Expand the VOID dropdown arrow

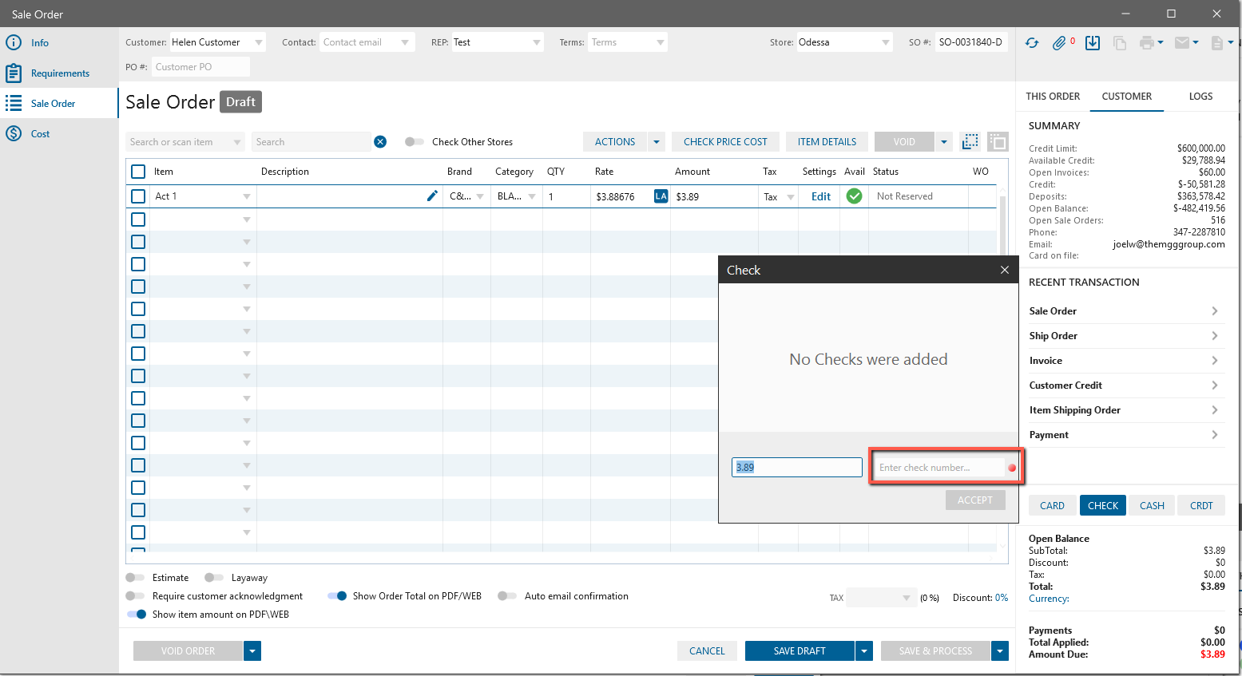(x=944, y=142)
